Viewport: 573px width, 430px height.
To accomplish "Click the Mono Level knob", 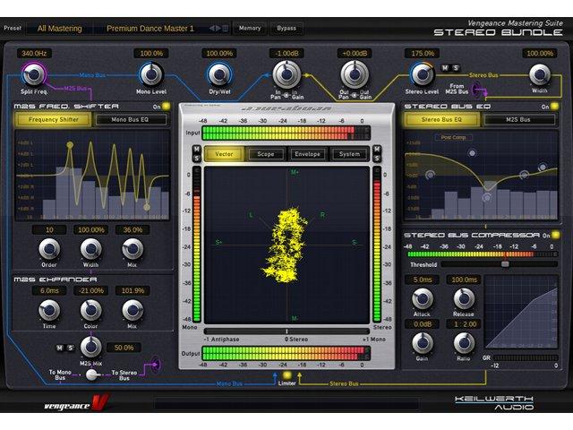I will coord(151,73).
